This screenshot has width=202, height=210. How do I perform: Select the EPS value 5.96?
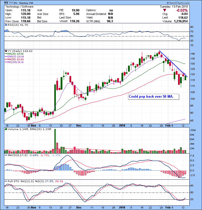point(76,14)
